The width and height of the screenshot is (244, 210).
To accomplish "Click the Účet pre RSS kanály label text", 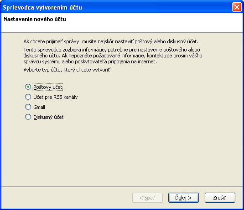I will [55, 97].
